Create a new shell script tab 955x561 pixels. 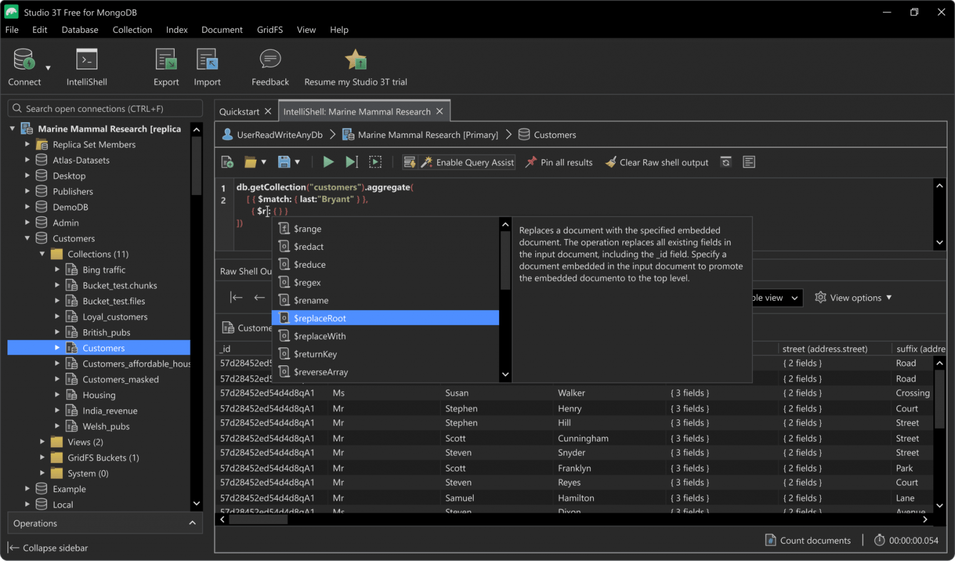tap(227, 162)
